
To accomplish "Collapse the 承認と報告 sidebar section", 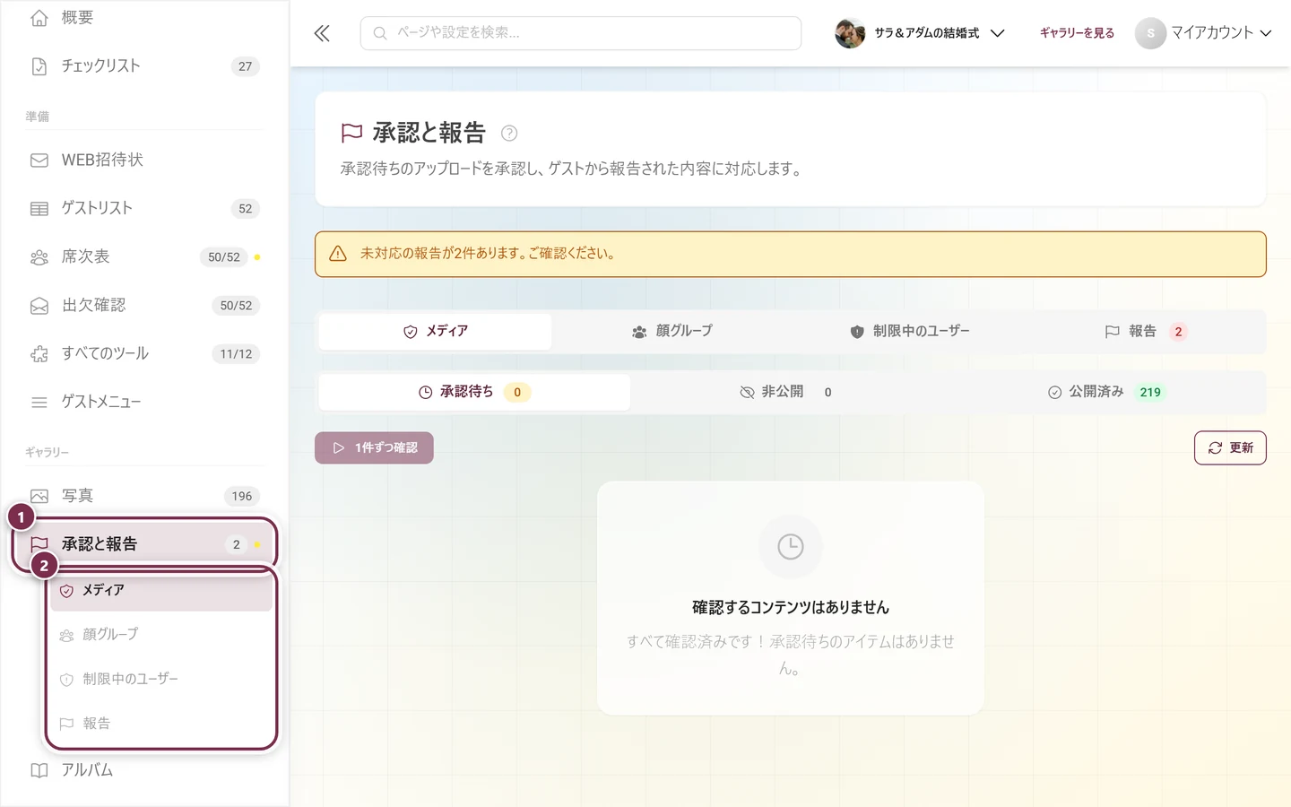I will [145, 544].
